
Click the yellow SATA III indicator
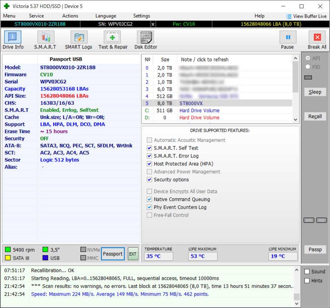[x=8, y=258]
